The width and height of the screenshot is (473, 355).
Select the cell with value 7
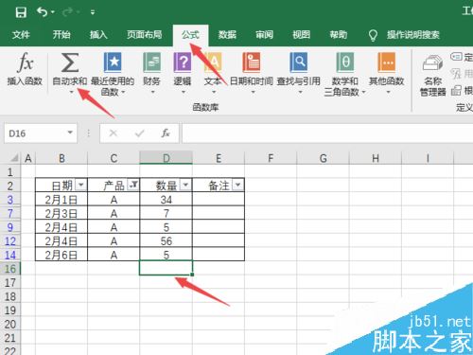pyautogui.click(x=166, y=213)
